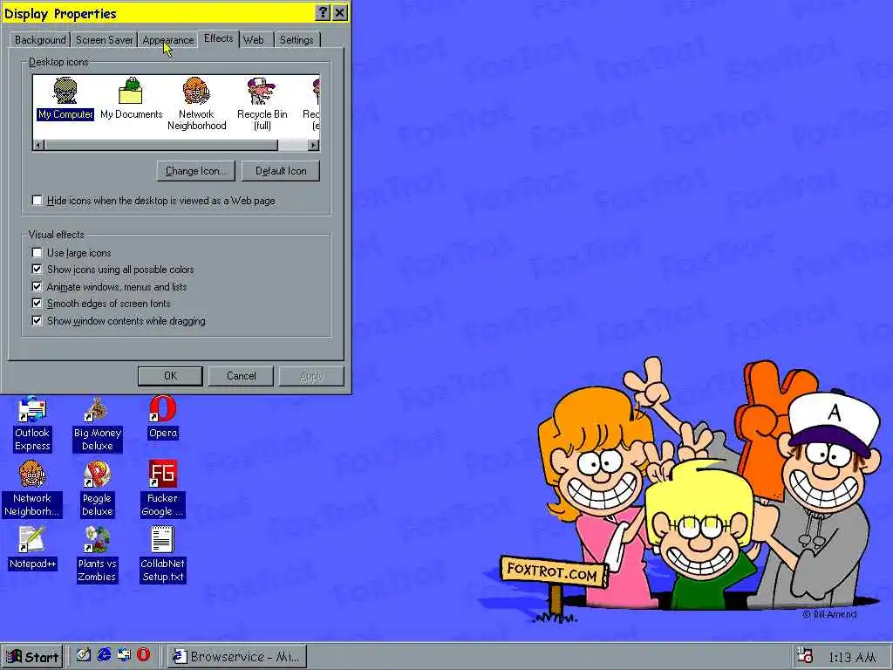Click the Show Desktop quick launch icon
The width and height of the screenshot is (893, 670).
tap(84, 655)
